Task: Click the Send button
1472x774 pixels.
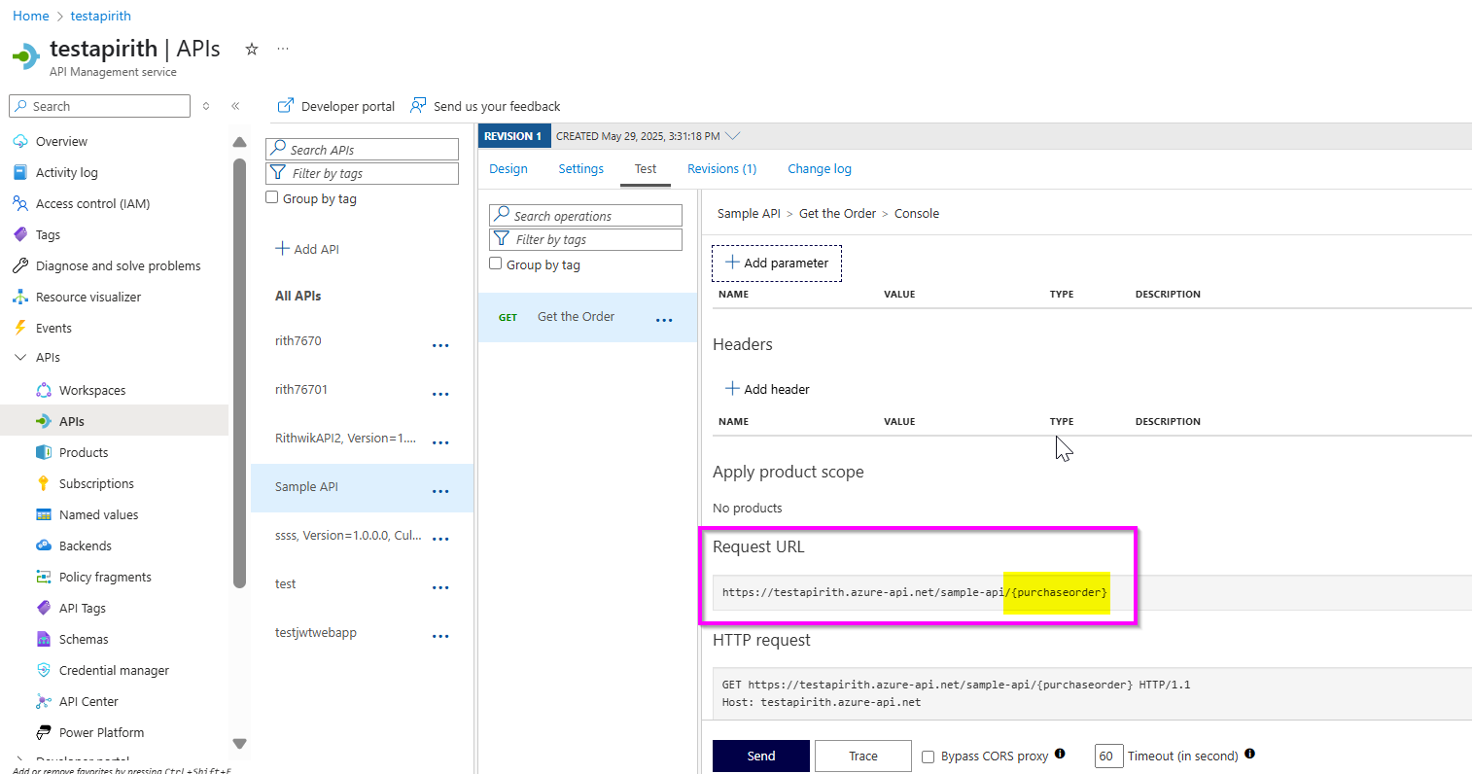Action: (x=760, y=756)
